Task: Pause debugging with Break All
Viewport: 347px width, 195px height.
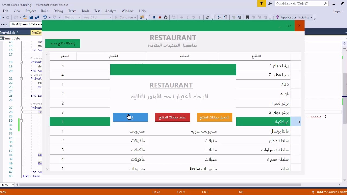Action: (x=154, y=17)
